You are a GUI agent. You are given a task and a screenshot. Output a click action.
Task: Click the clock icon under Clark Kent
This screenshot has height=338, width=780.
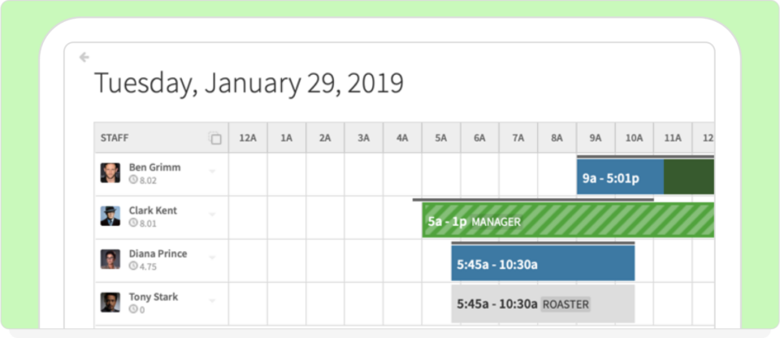pos(133,223)
